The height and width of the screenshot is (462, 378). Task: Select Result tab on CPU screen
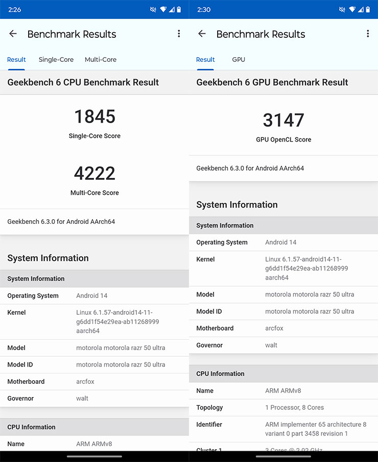[16, 59]
